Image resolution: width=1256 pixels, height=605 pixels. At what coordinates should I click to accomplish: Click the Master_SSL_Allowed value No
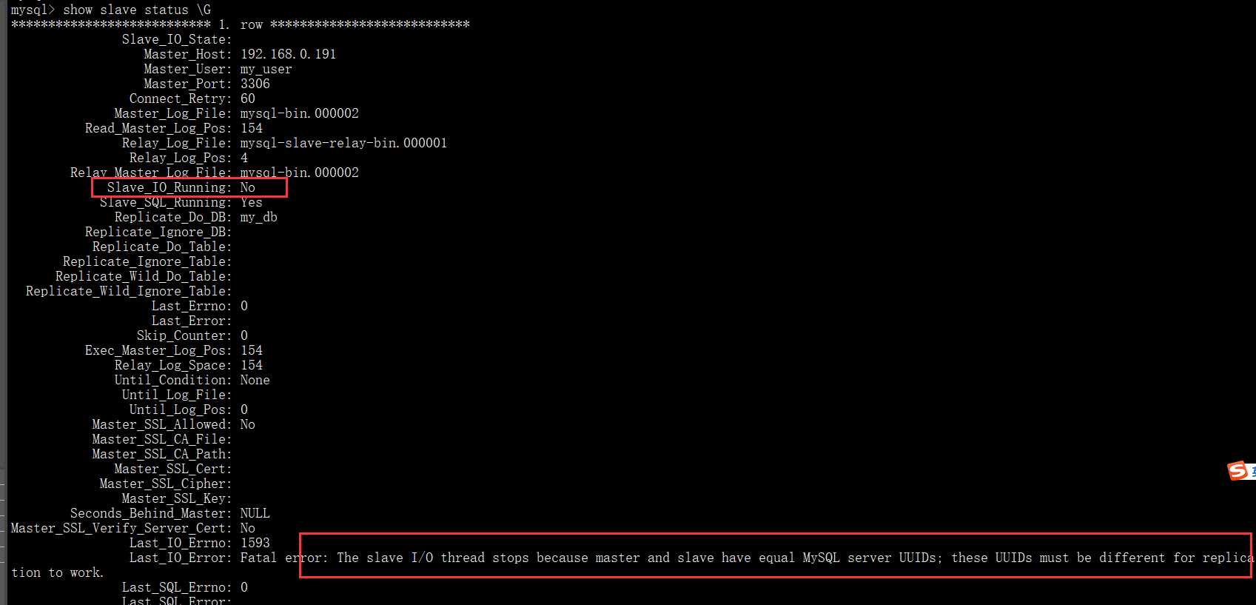247,424
